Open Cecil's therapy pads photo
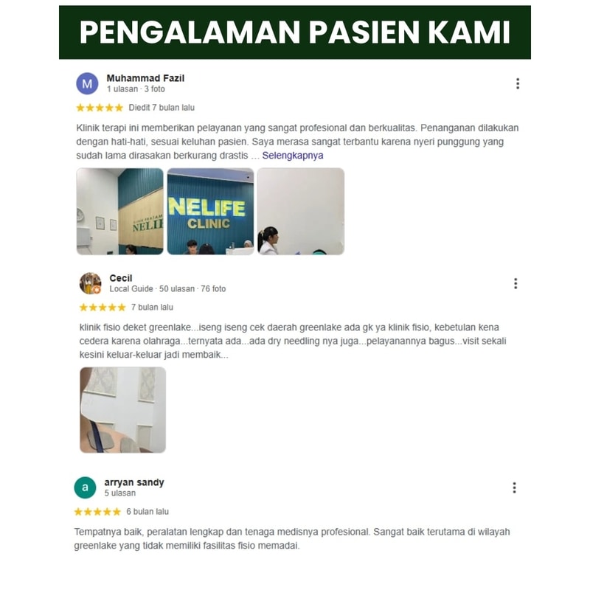 click(x=122, y=410)
